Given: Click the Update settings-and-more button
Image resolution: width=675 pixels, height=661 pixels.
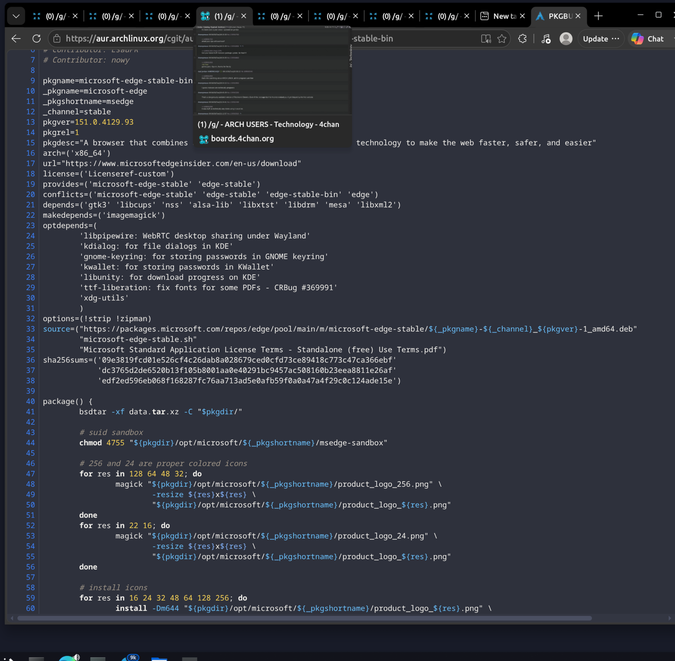Looking at the screenshot, I should 601,38.
